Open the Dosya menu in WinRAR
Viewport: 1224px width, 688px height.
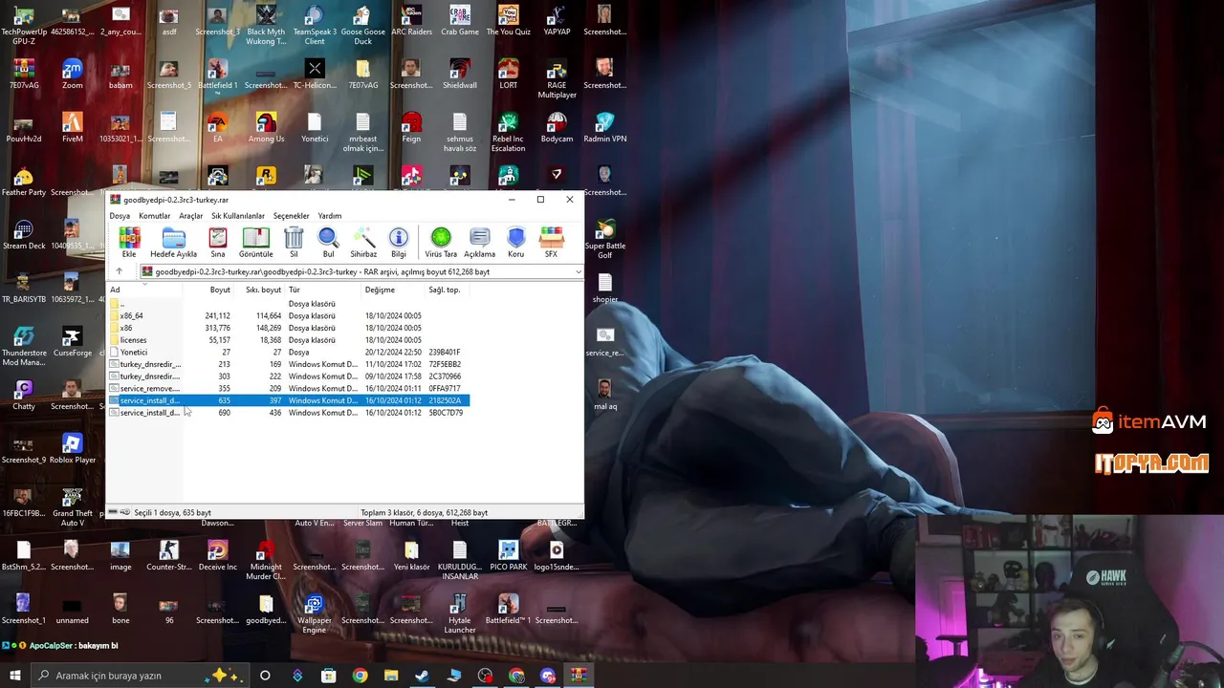pyautogui.click(x=120, y=216)
